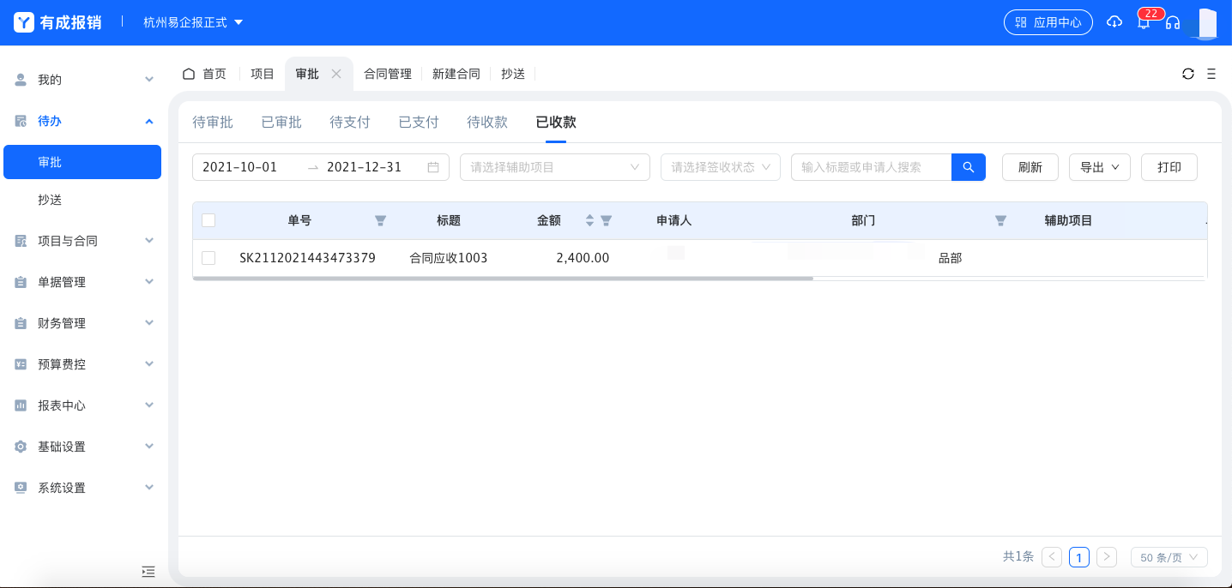Collapse the sidebar with bottom icon
The width and height of the screenshot is (1232, 588).
(148, 572)
